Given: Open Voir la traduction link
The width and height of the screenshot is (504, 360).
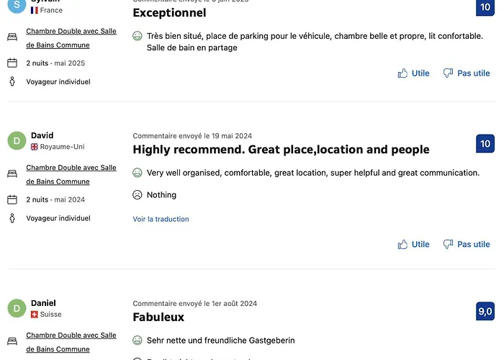Looking at the screenshot, I should [161, 219].
